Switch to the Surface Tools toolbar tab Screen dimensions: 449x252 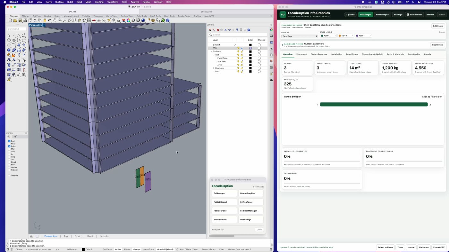coord(127,16)
